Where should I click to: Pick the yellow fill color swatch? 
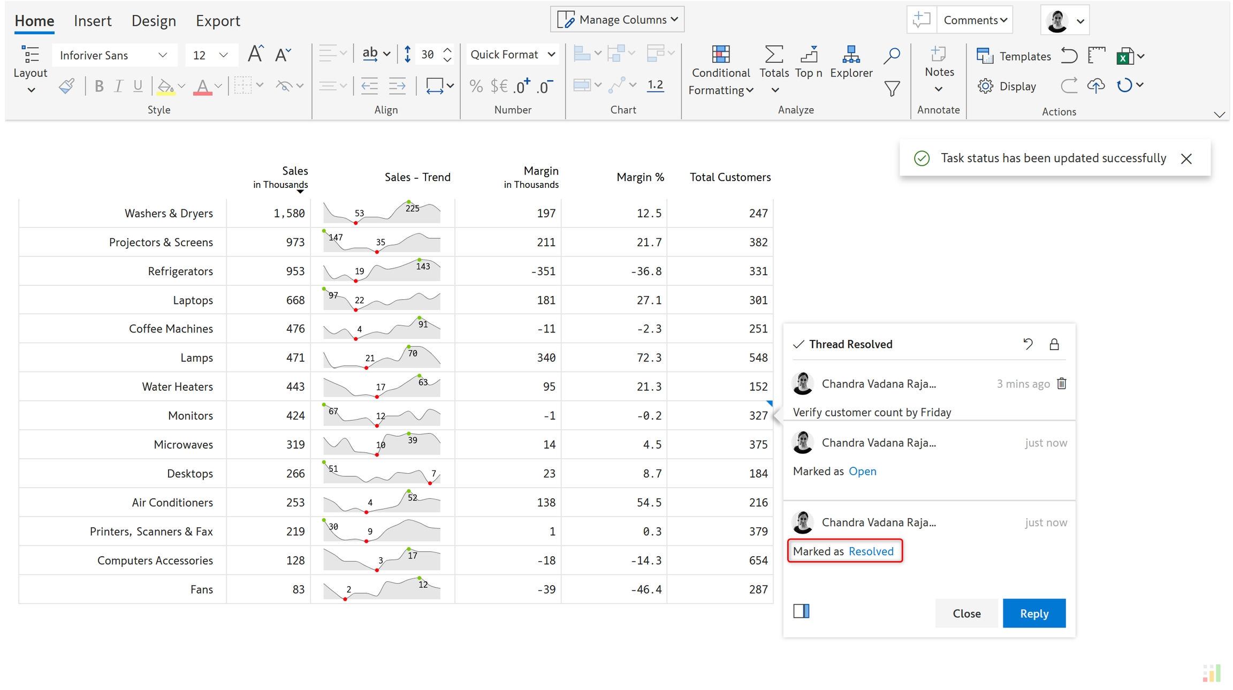(x=165, y=86)
